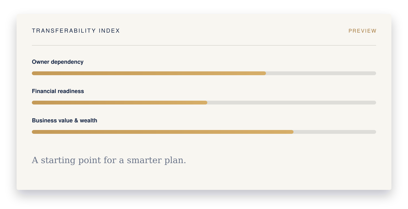Click the grey unfilled part of Financial readiness bar
The height and width of the screenshot is (209, 408).
coord(292,103)
